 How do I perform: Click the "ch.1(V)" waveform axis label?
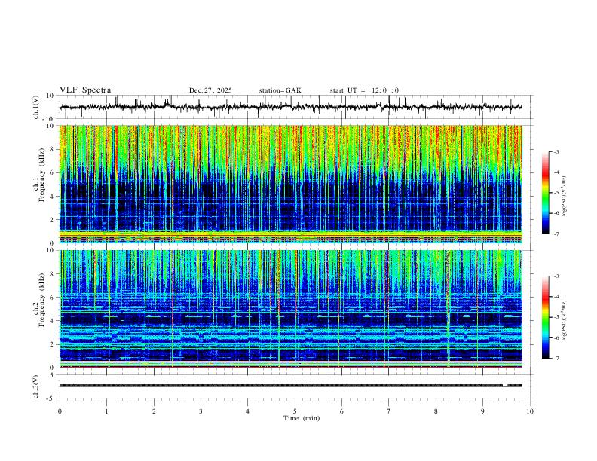(x=36, y=107)
